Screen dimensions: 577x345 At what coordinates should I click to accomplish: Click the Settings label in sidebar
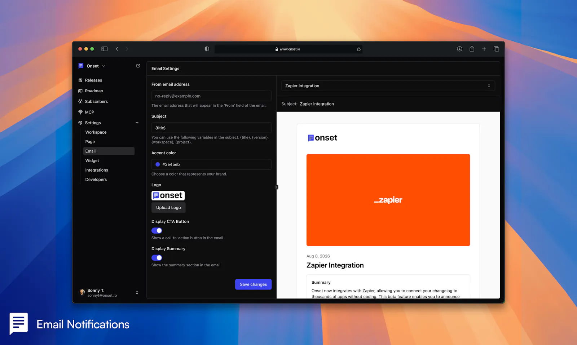93,123
